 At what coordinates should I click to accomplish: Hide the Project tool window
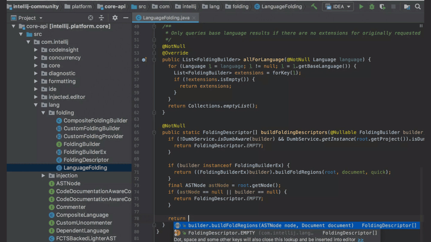(126, 18)
